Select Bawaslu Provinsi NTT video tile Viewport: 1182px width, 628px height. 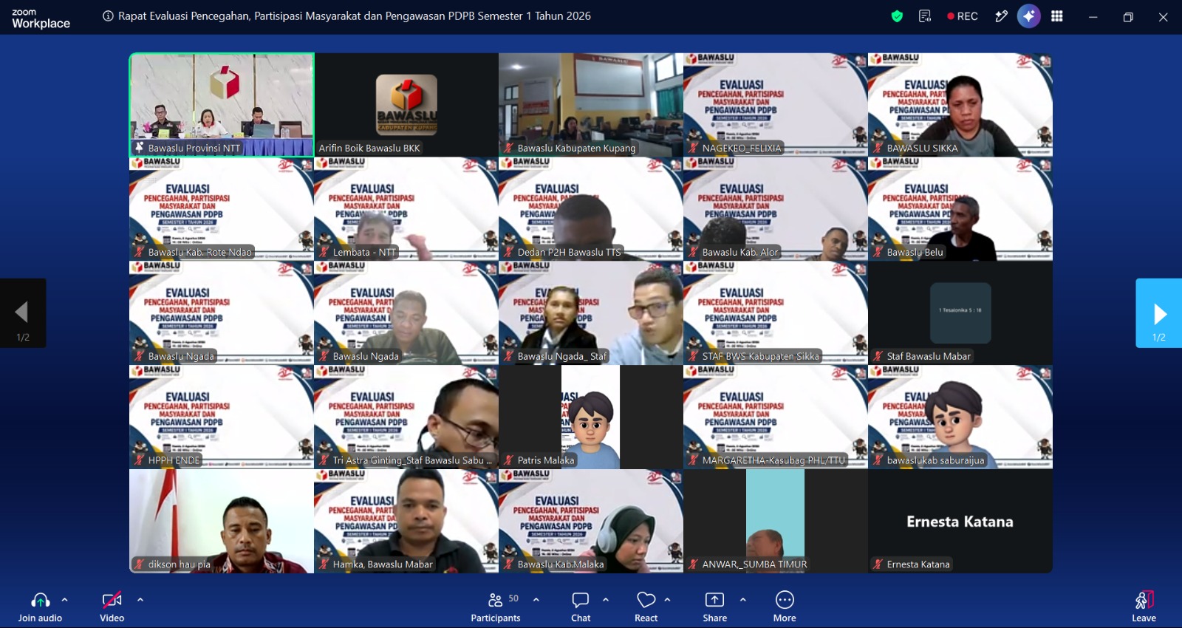point(222,105)
